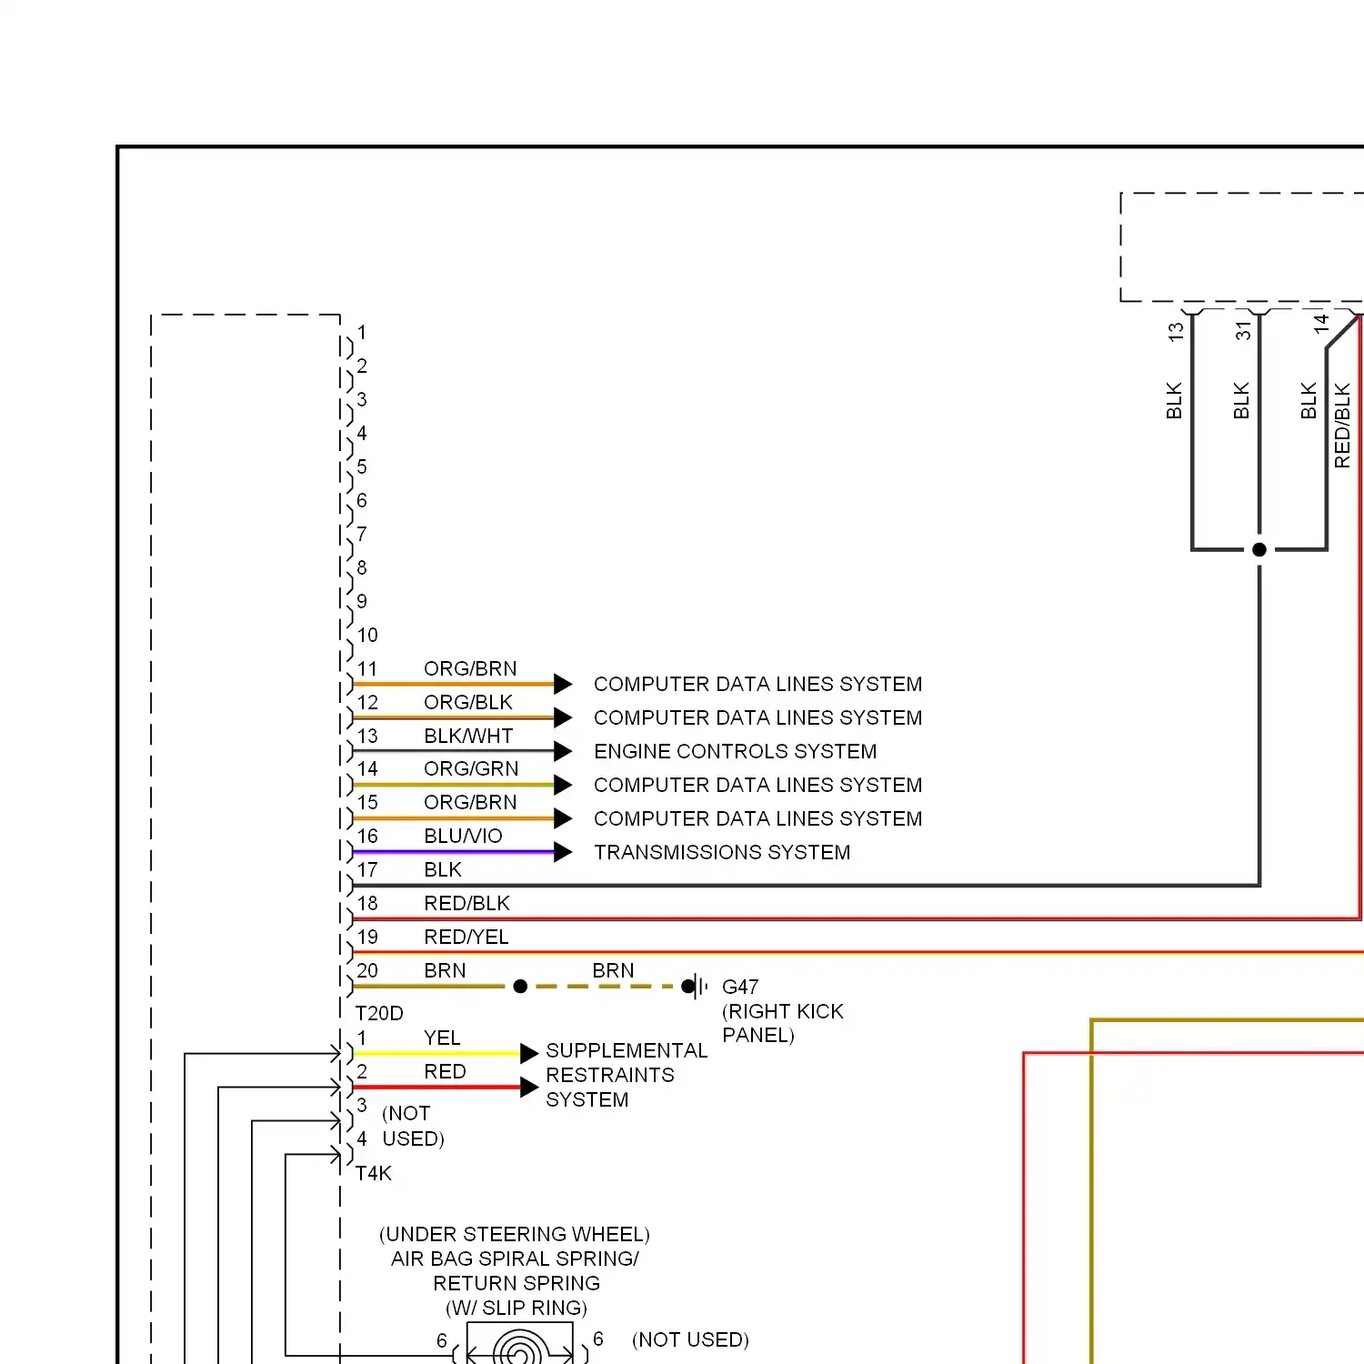The width and height of the screenshot is (1364, 1364).
Task: Click the ORG/BLK wire arrowhead
Action: click(563, 717)
